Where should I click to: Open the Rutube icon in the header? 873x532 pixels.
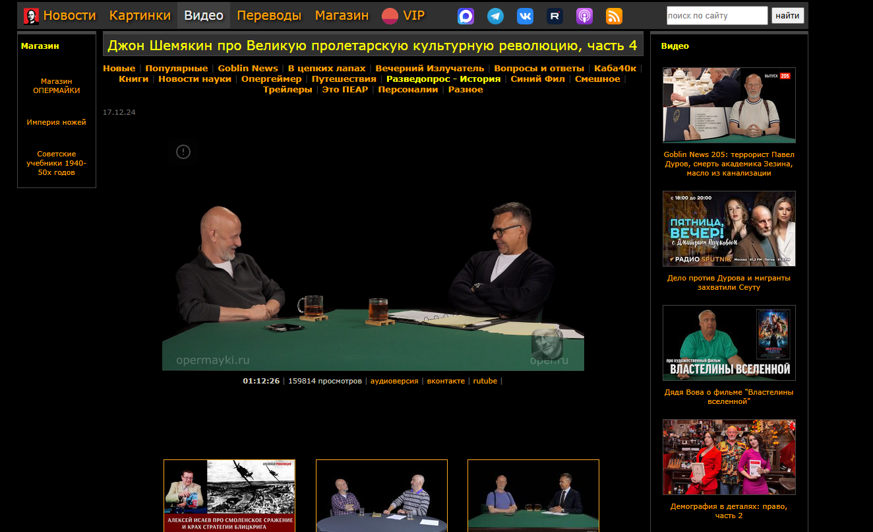(555, 17)
